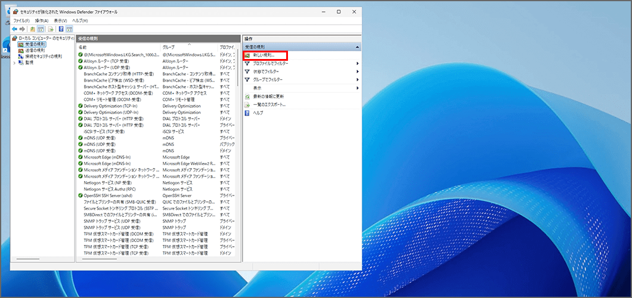Select 接続セキュリティの規則 in the tree
632x298 pixels.
[43, 56]
